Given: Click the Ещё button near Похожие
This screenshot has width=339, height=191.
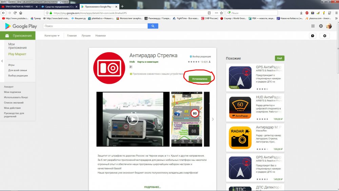Looking at the screenshot, I should coord(279,58).
